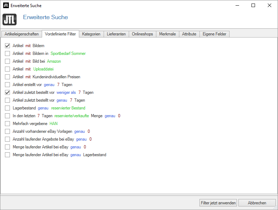Open the 'reservierter Bestand' value selector

pyautogui.click(x=68, y=108)
